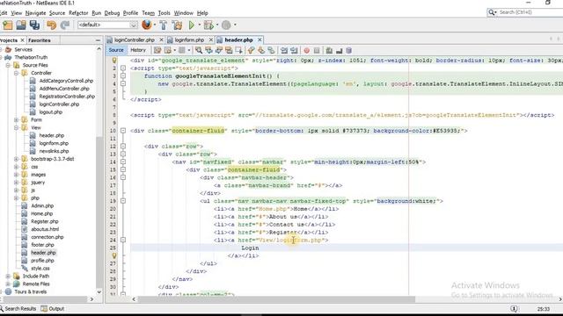Viewport: 563px width, 316px height.
Task: Switch to loginController.php editor tab
Action: coord(134,39)
